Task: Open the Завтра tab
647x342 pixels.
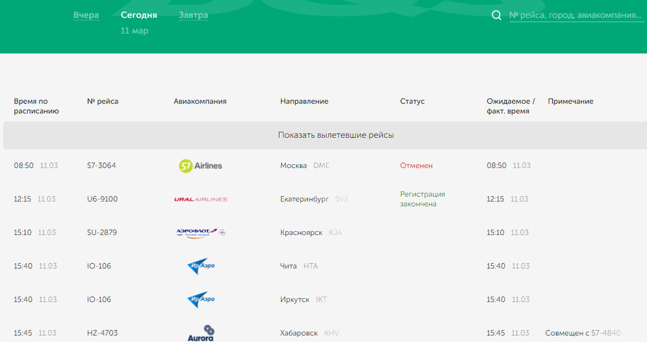Action: point(193,15)
